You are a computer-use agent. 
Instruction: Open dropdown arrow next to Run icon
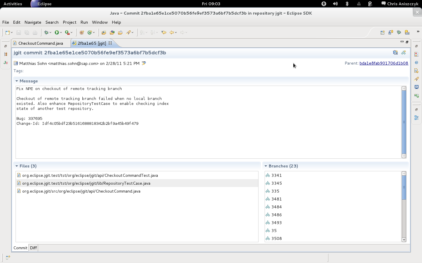point(61,33)
